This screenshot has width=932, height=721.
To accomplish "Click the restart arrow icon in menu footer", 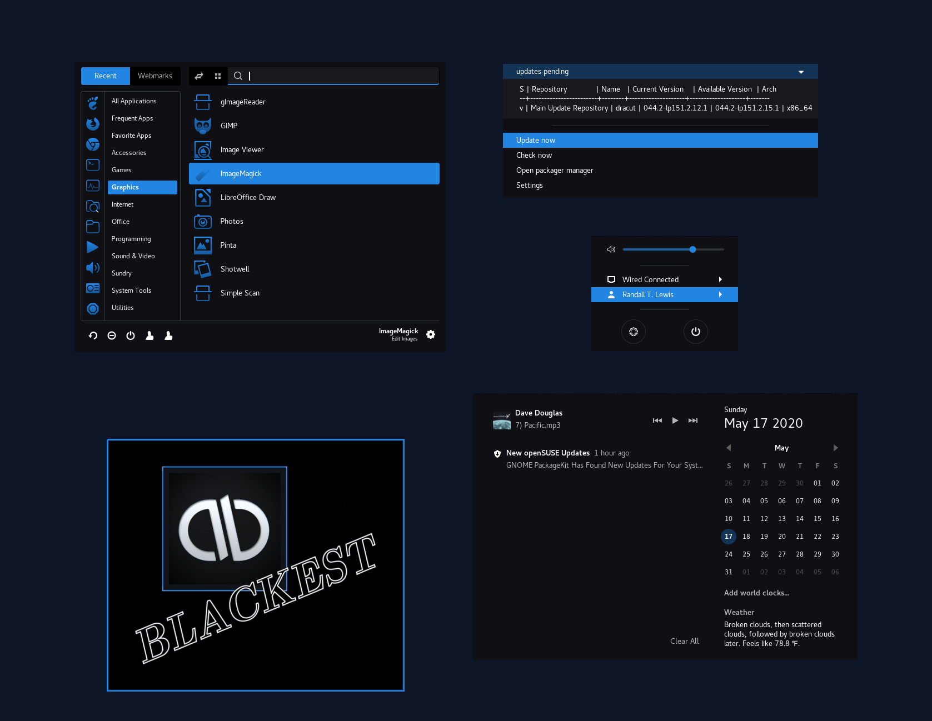I will click(x=93, y=336).
